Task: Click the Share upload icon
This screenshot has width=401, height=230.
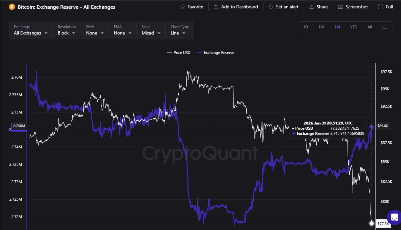Action: (312, 7)
